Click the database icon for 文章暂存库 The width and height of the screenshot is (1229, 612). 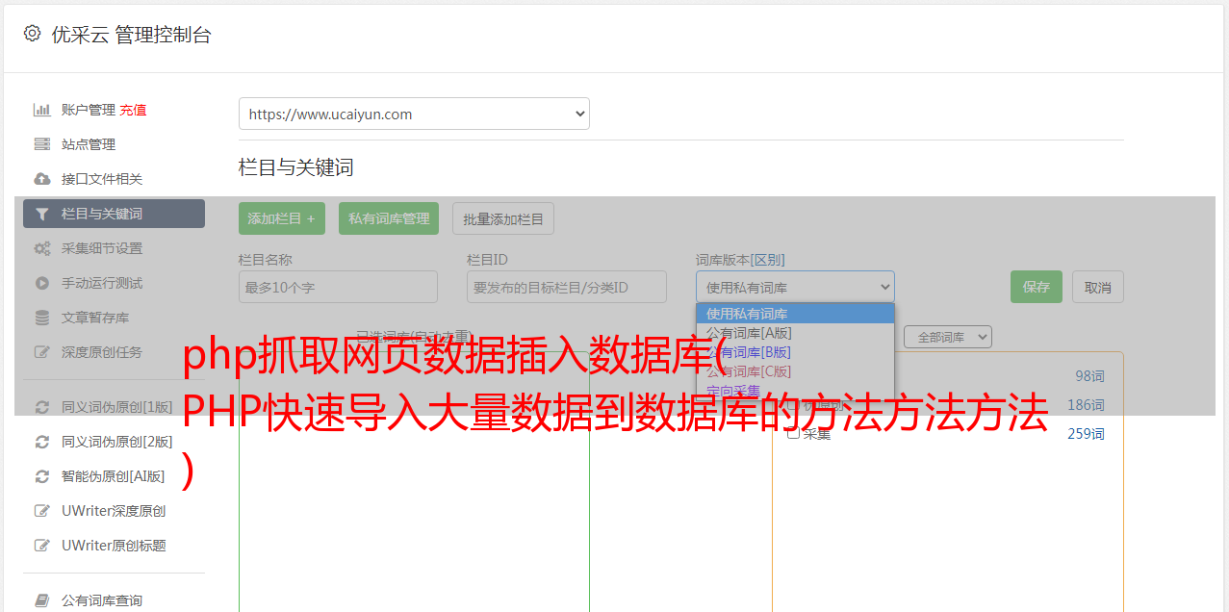(x=42, y=318)
